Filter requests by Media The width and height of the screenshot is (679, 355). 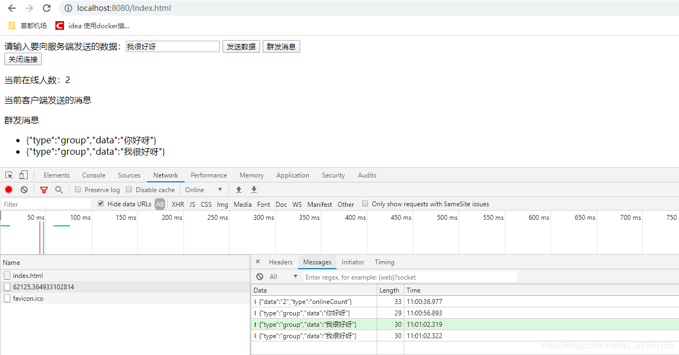pos(243,204)
